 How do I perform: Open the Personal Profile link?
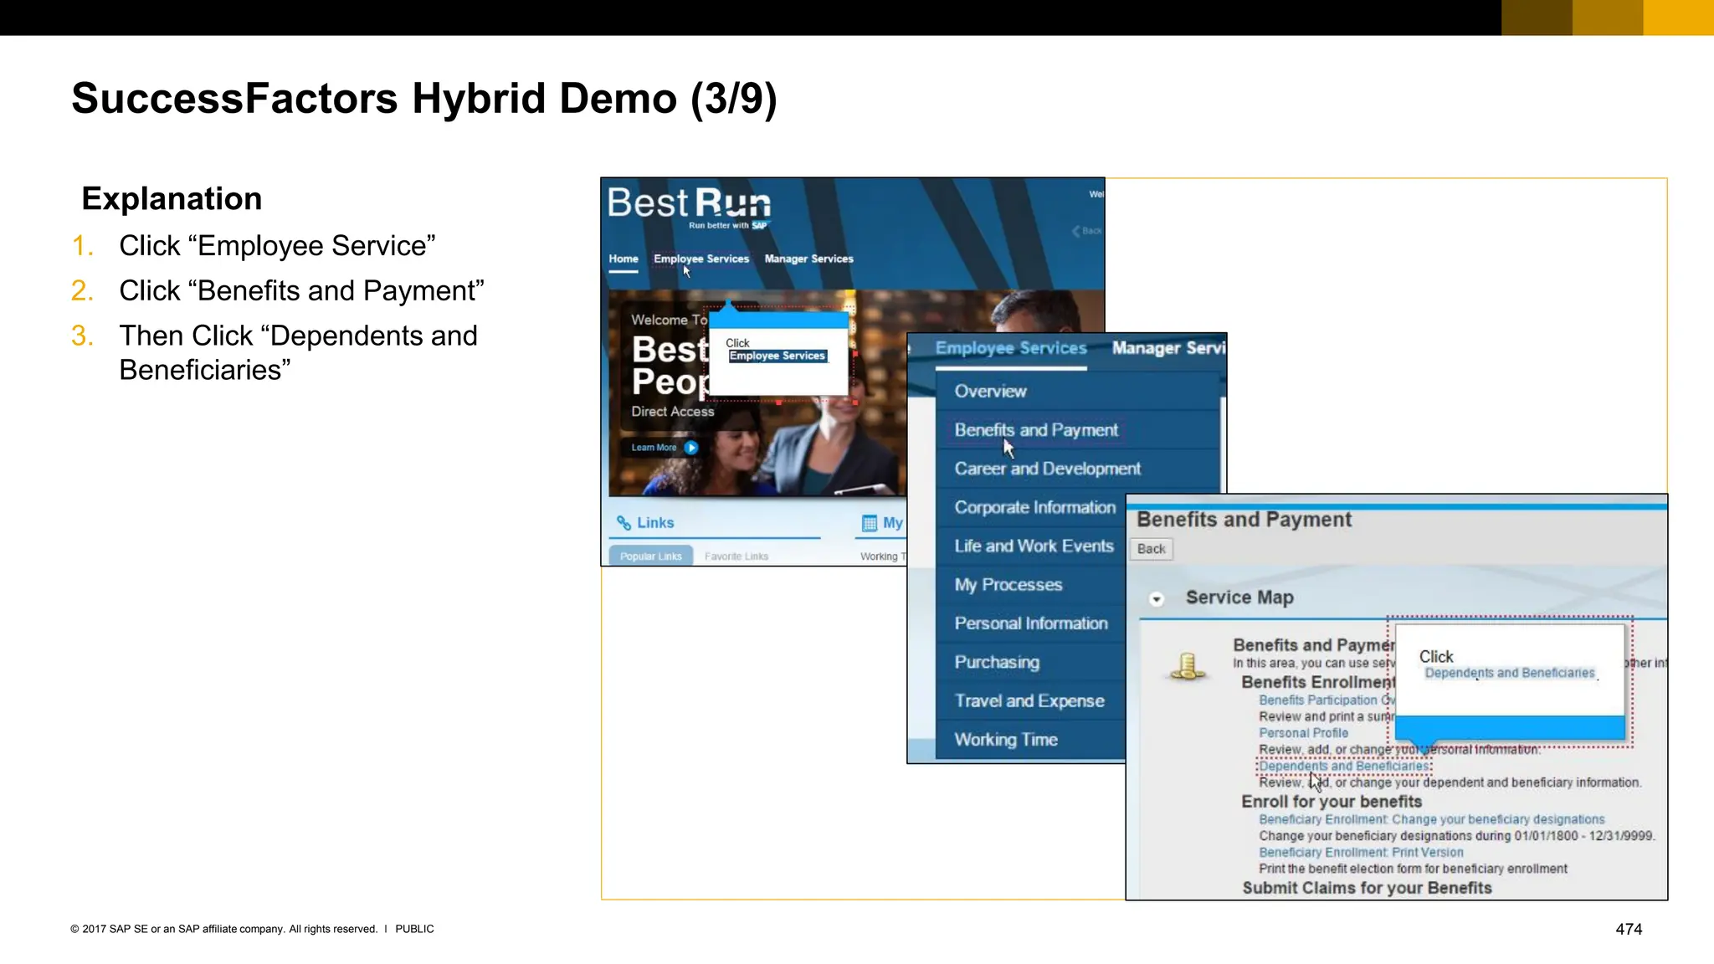[x=1303, y=733]
